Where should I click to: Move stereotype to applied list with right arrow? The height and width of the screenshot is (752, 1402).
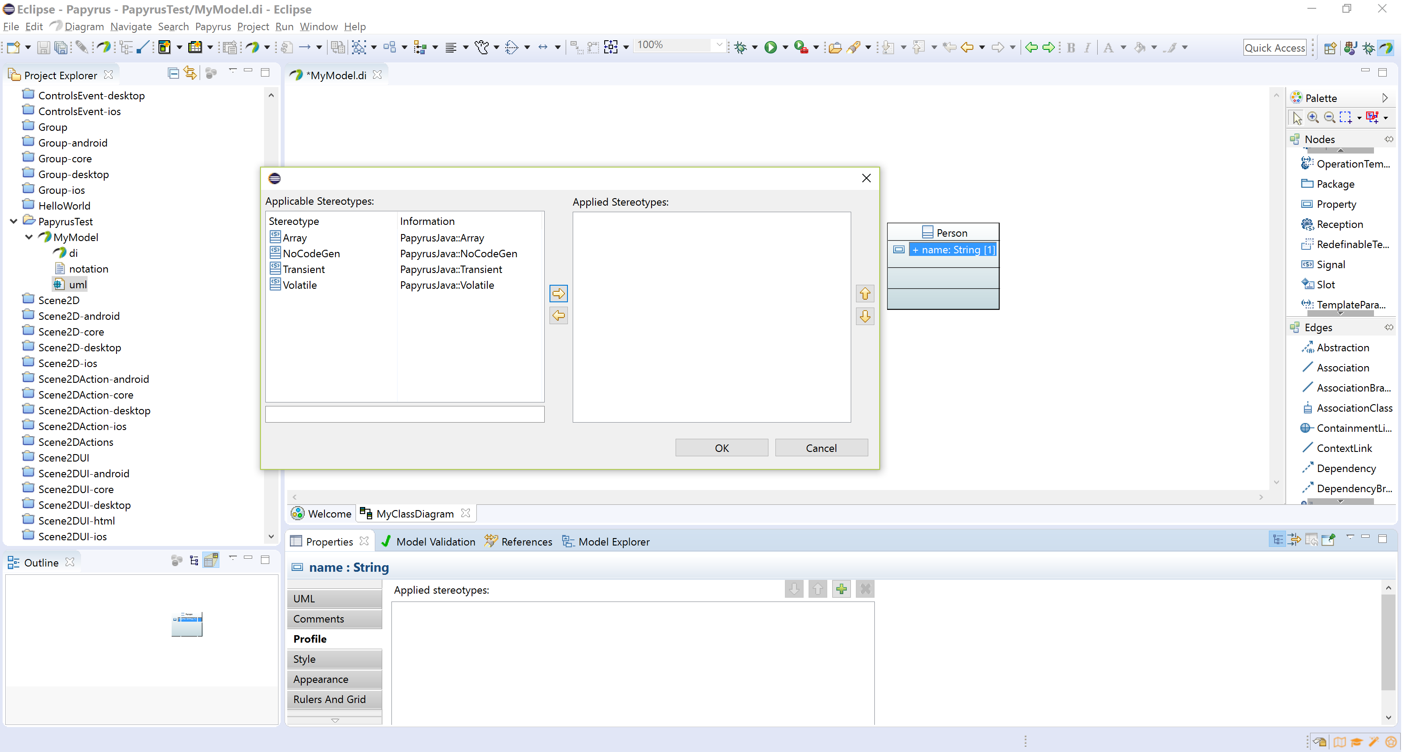pyautogui.click(x=558, y=294)
